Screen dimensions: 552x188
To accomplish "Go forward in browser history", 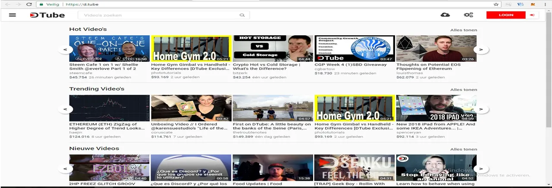I will [x=18, y=4].
